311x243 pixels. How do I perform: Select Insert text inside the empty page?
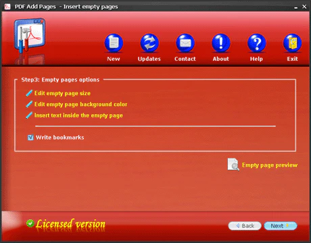pyautogui.click(x=78, y=115)
